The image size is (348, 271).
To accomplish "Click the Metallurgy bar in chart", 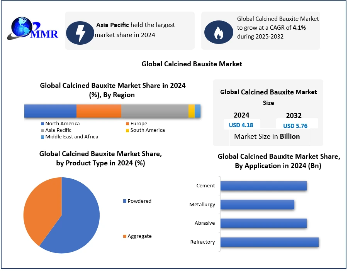I will coord(257,205).
